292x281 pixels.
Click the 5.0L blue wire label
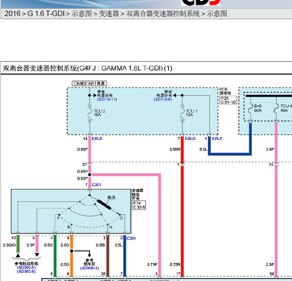pyautogui.click(x=203, y=149)
